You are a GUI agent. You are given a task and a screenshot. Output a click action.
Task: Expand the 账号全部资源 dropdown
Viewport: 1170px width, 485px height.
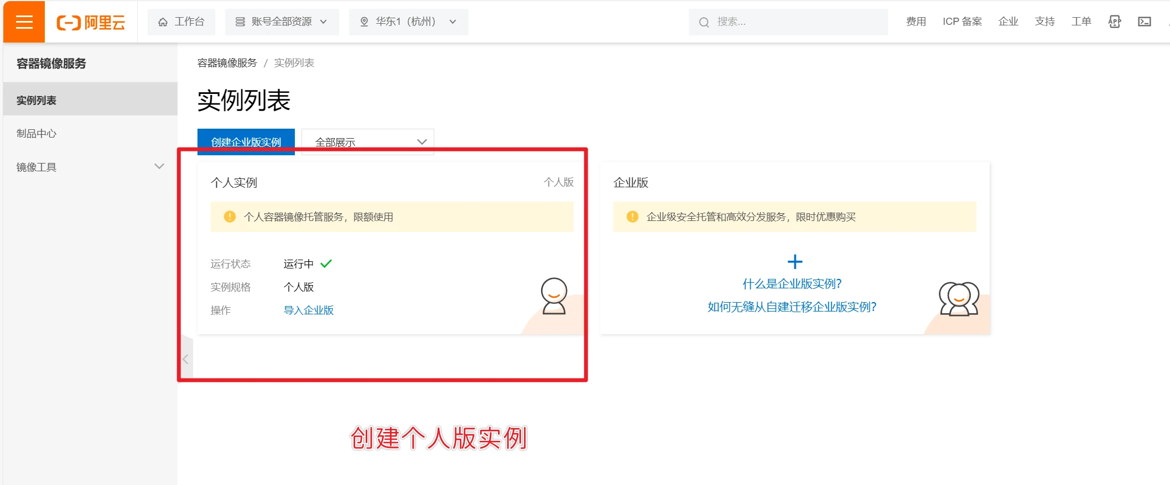pyautogui.click(x=282, y=22)
